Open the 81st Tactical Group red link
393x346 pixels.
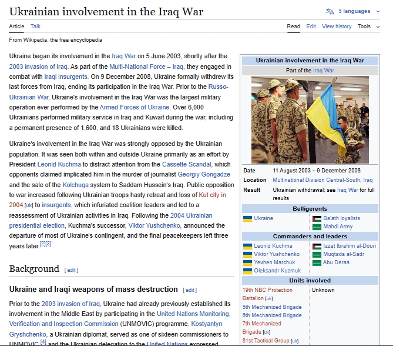coord(266,341)
